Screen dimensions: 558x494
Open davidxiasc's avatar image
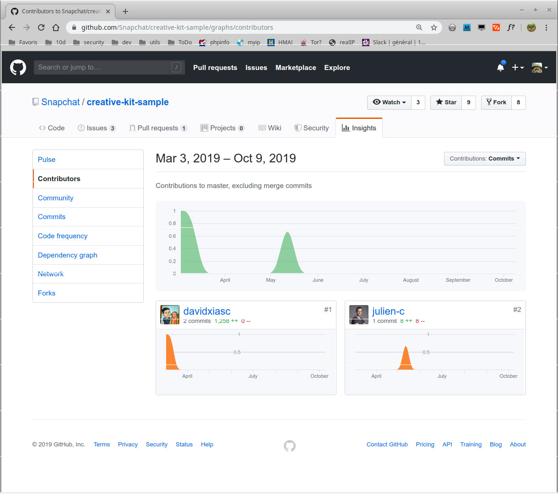[170, 315]
